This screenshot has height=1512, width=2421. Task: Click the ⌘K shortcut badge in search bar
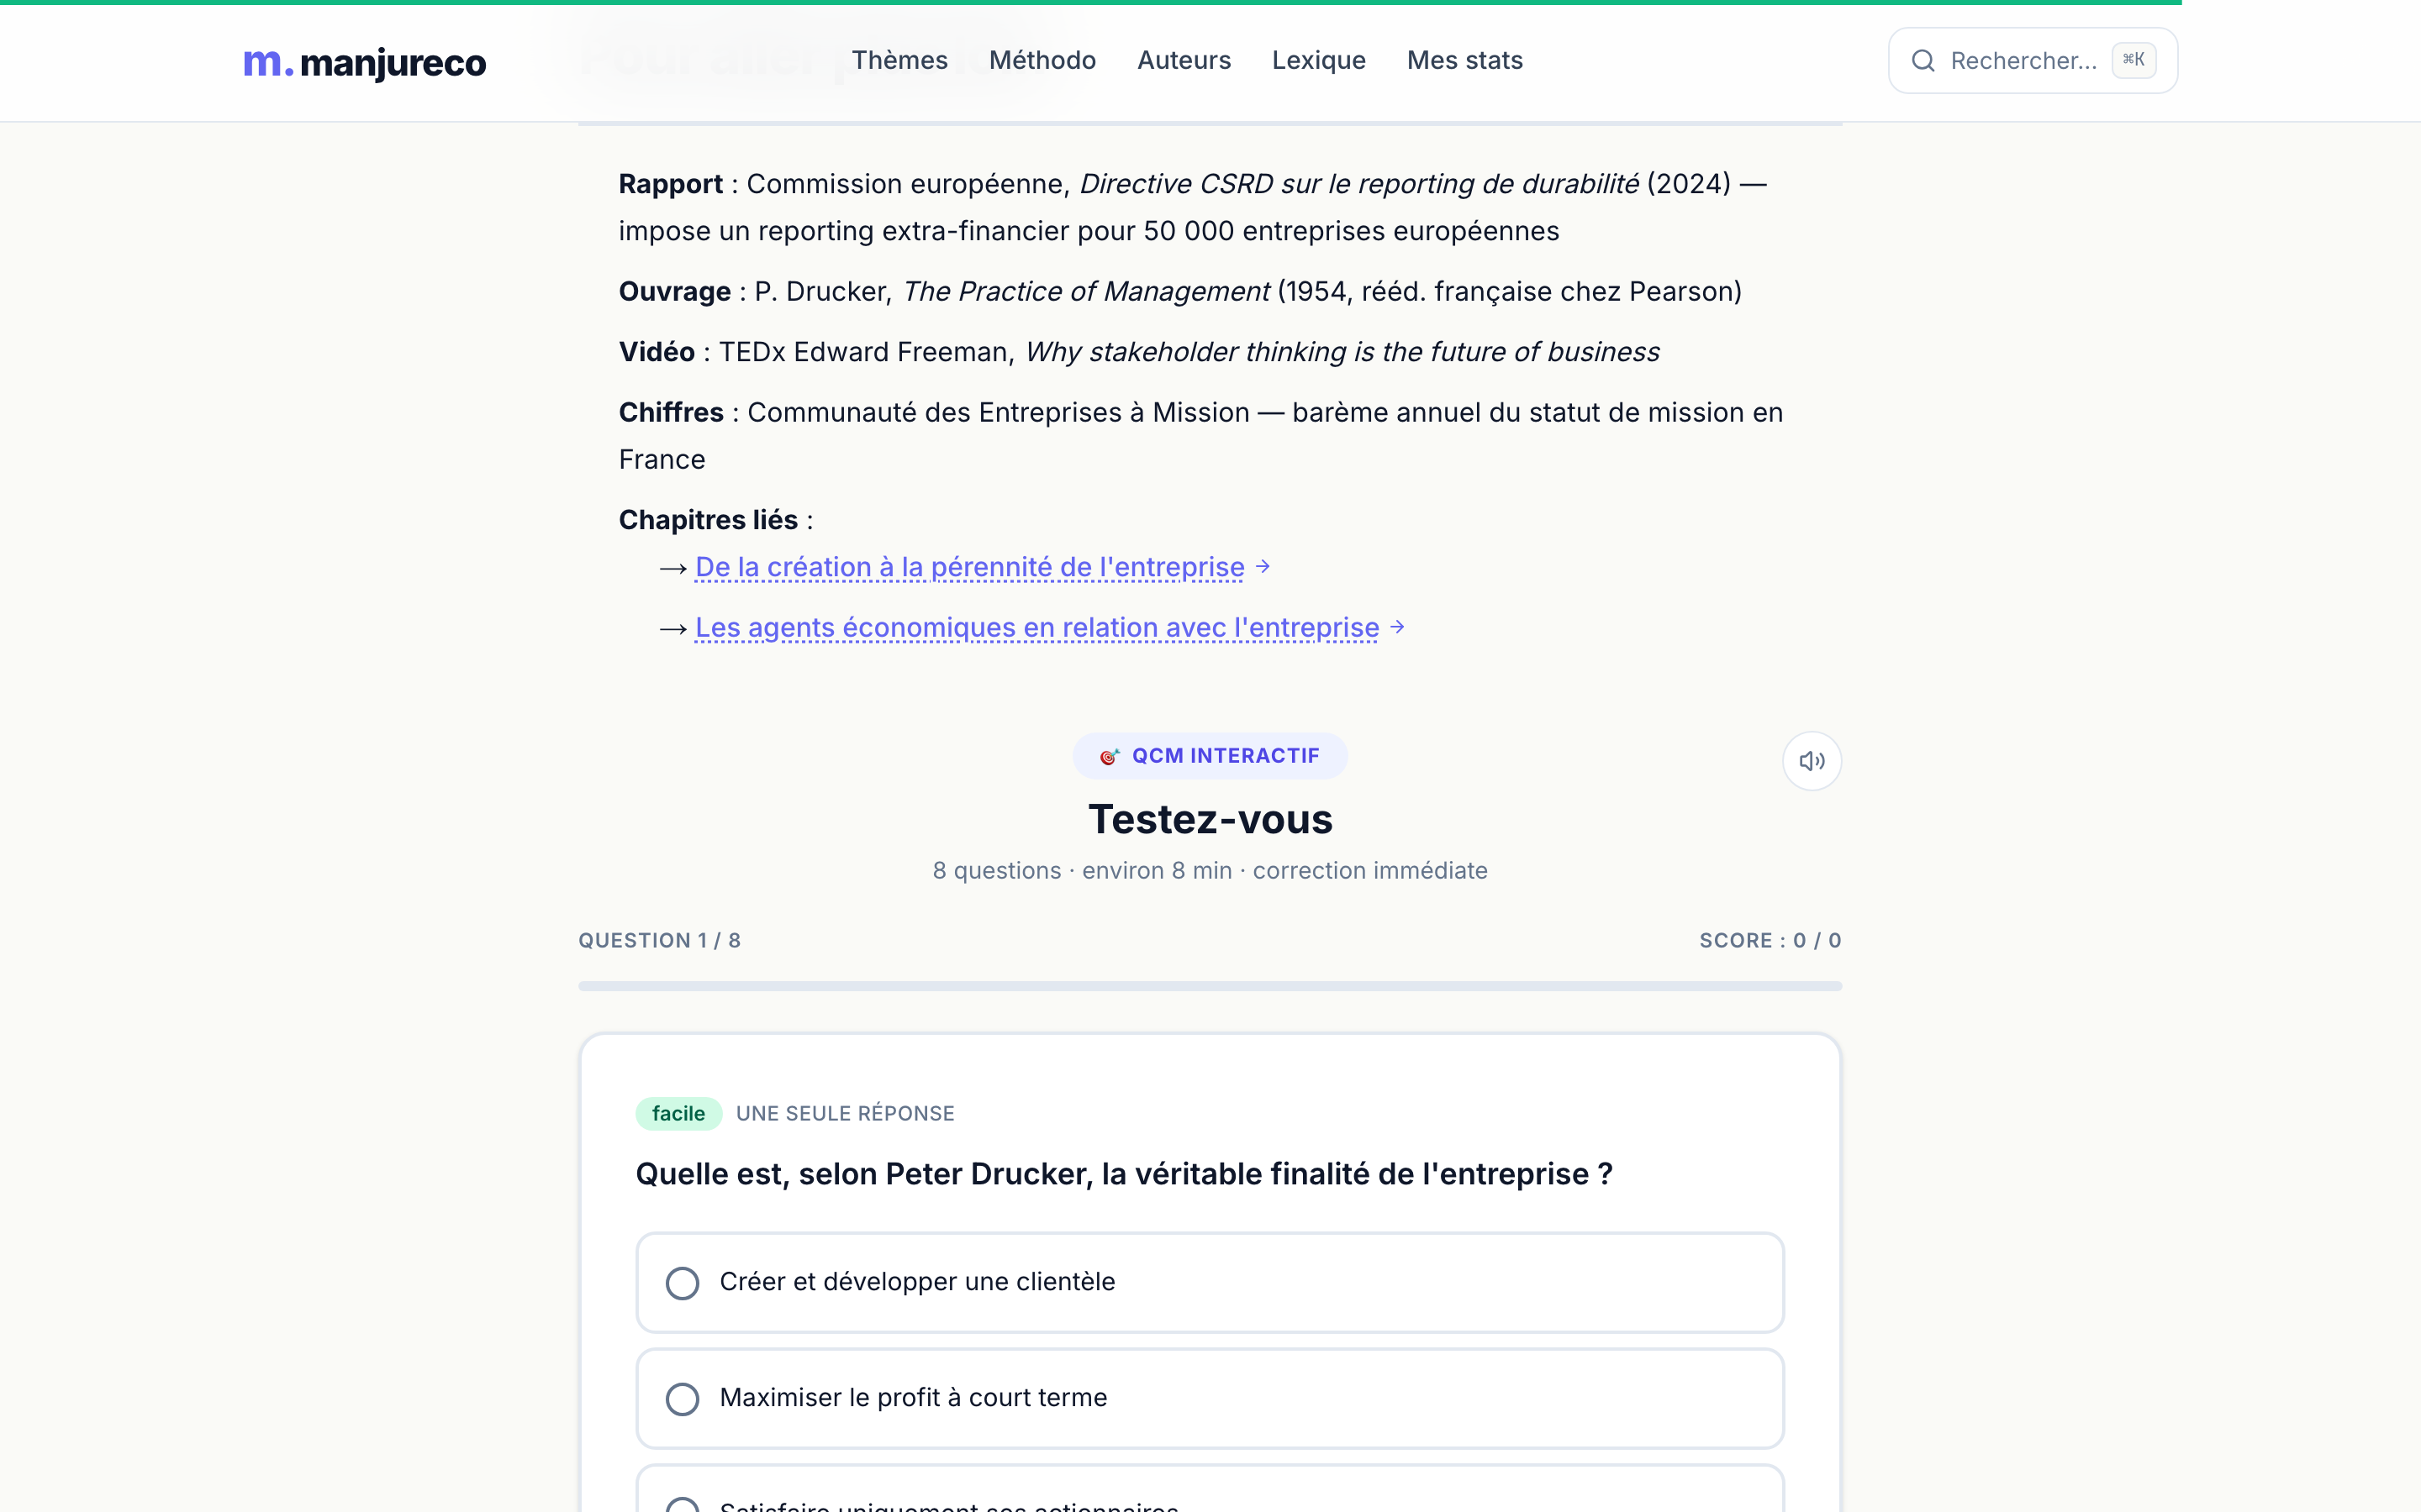tap(2133, 59)
